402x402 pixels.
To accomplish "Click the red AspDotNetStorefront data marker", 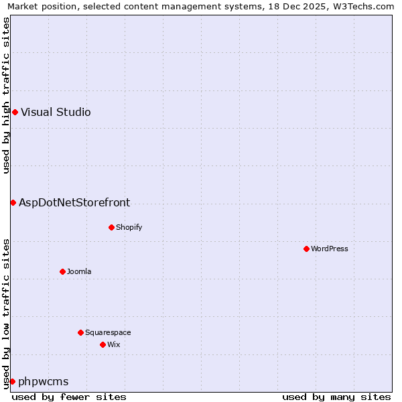I will coord(13,202).
